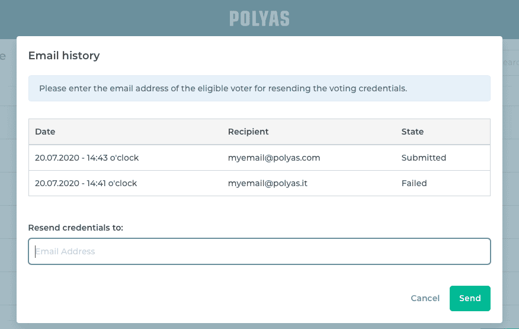Click the Failed state cell

414,183
